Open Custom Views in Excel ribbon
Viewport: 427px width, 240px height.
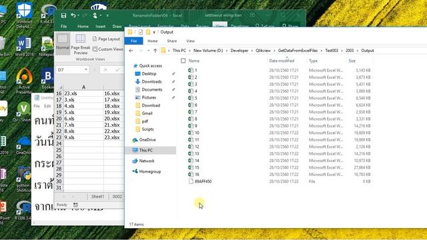pyautogui.click(x=108, y=49)
